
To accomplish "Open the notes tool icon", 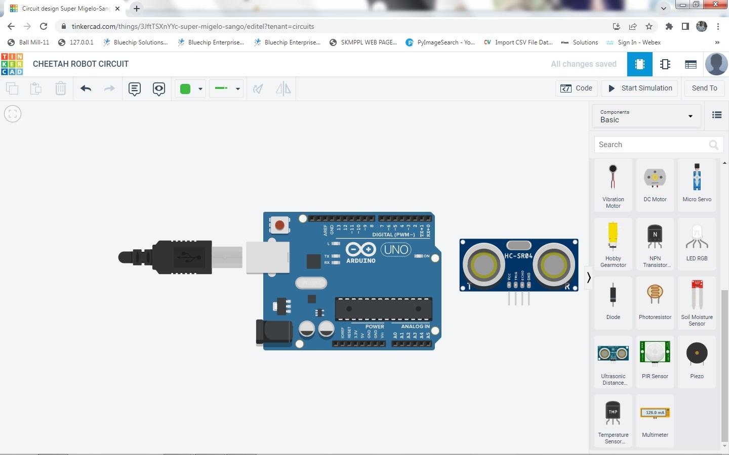I will pos(134,89).
